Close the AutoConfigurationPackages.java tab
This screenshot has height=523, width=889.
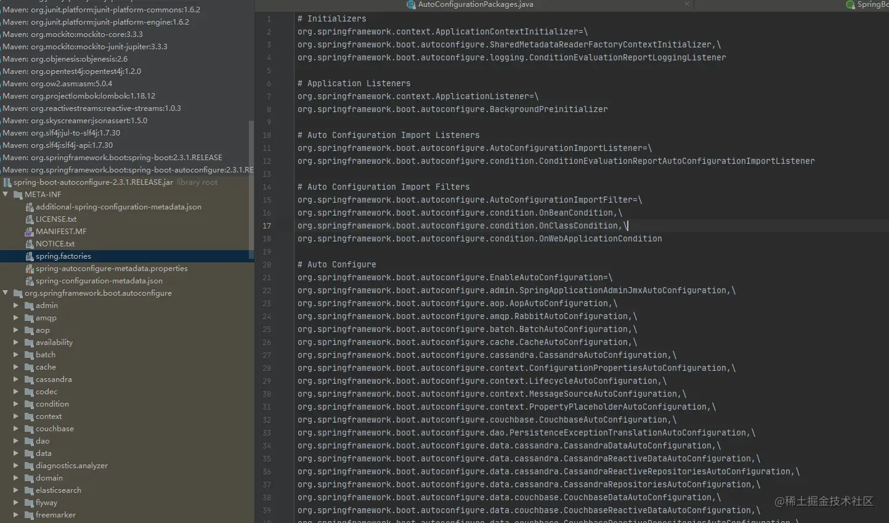687,4
